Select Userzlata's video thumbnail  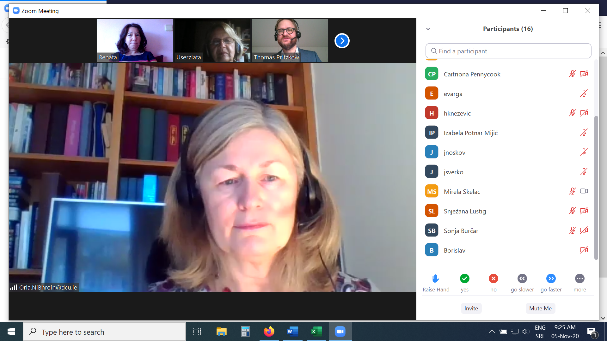click(x=212, y=40)
